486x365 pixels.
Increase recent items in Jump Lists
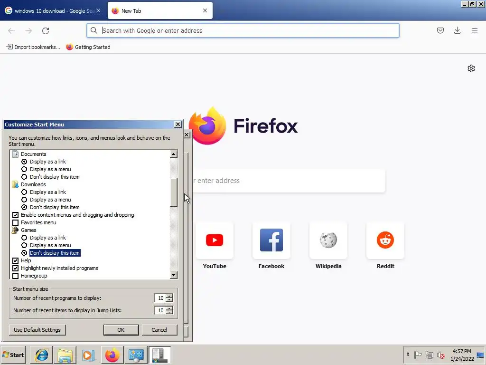pyautogui.click(x=169, y=308)
